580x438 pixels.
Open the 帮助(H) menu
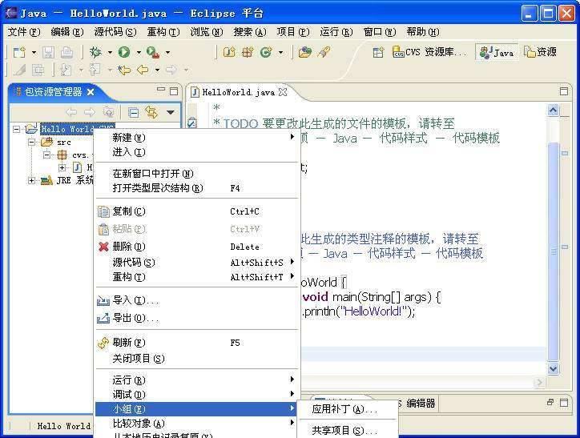click(423, 32)
